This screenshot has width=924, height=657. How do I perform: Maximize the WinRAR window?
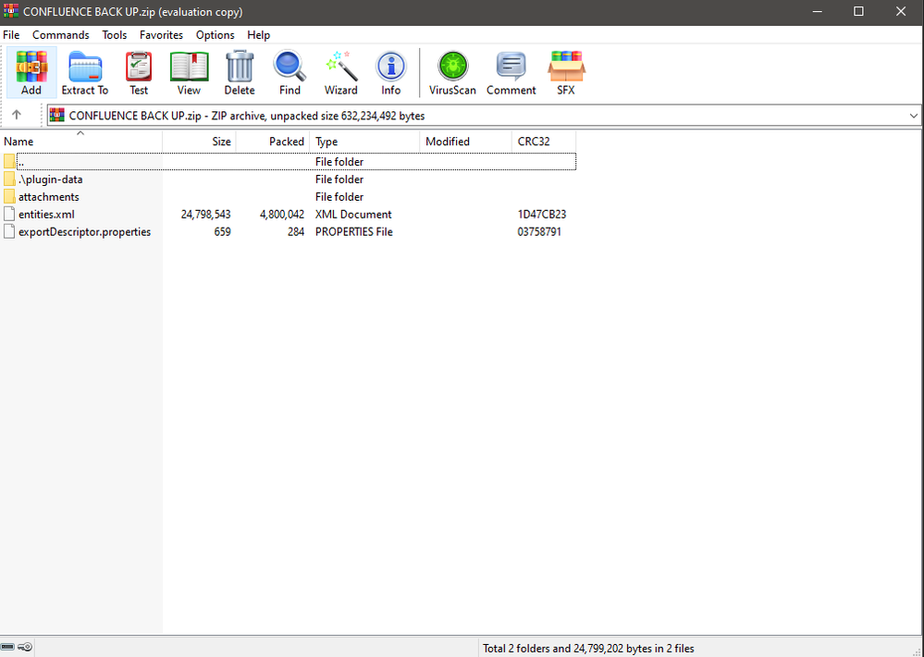(x=858, y=11)
